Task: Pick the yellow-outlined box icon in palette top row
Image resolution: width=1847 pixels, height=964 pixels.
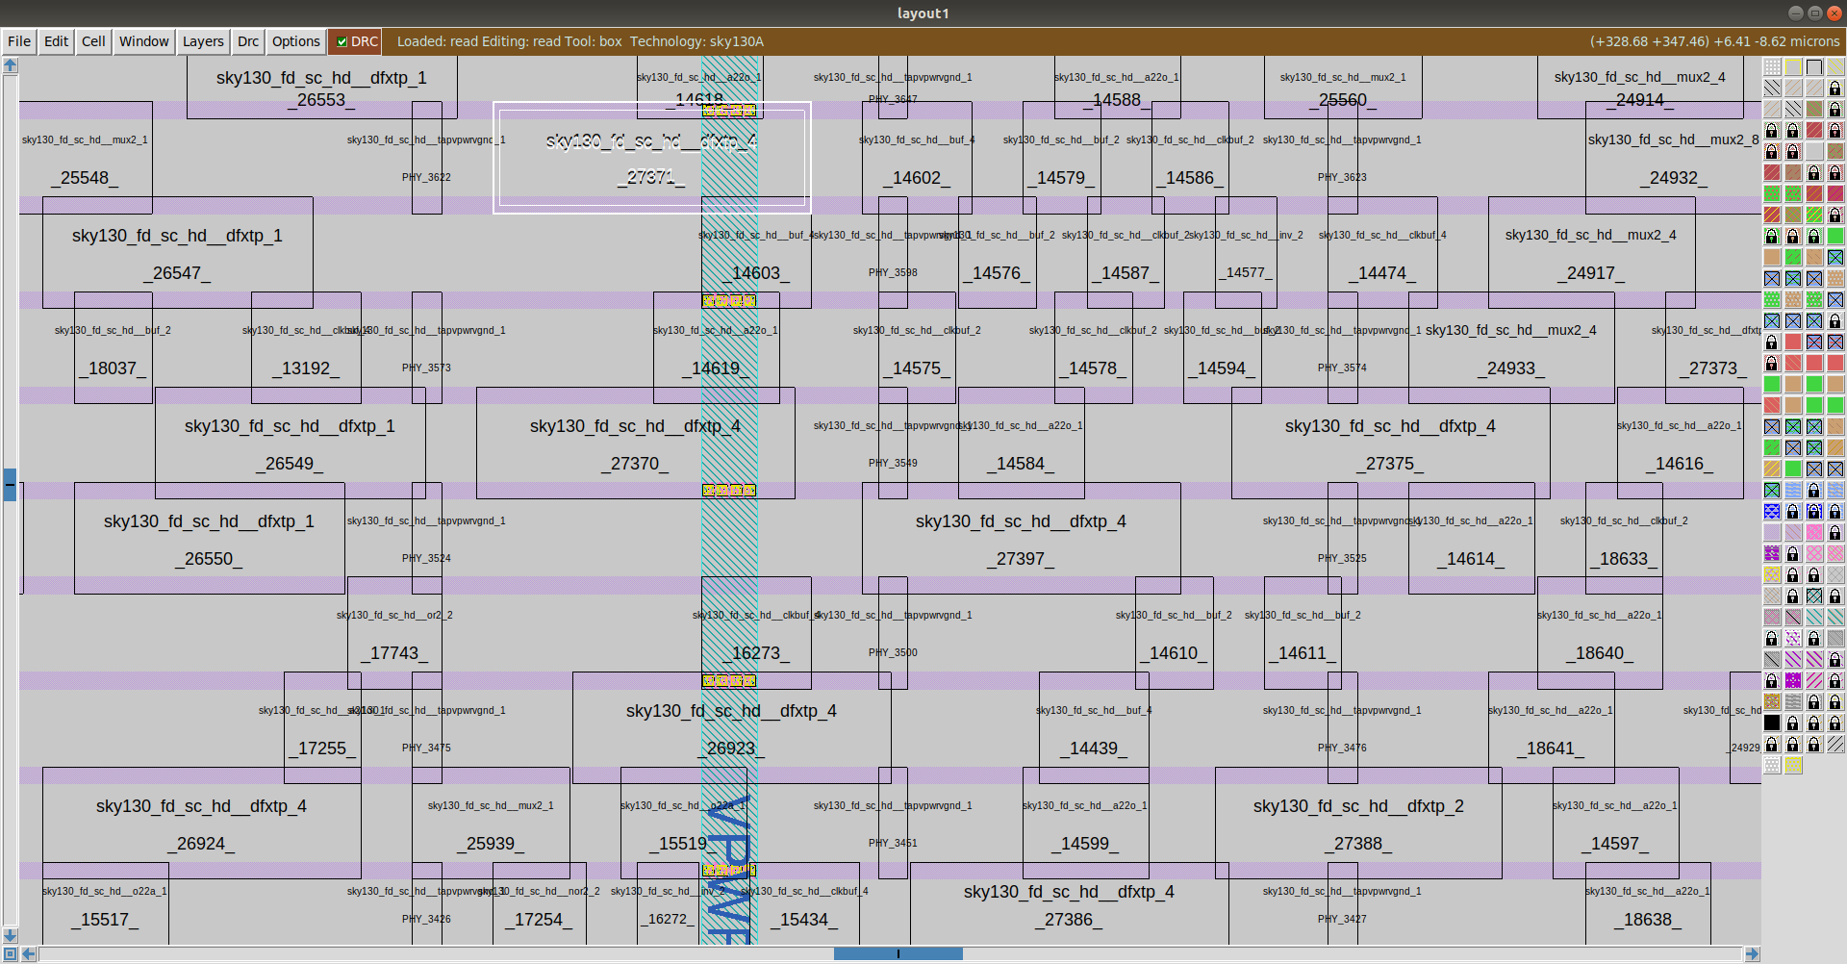Action: 1793,66
